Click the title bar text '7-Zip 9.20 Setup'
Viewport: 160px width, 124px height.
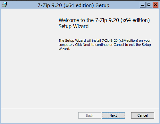pos(73,5)
